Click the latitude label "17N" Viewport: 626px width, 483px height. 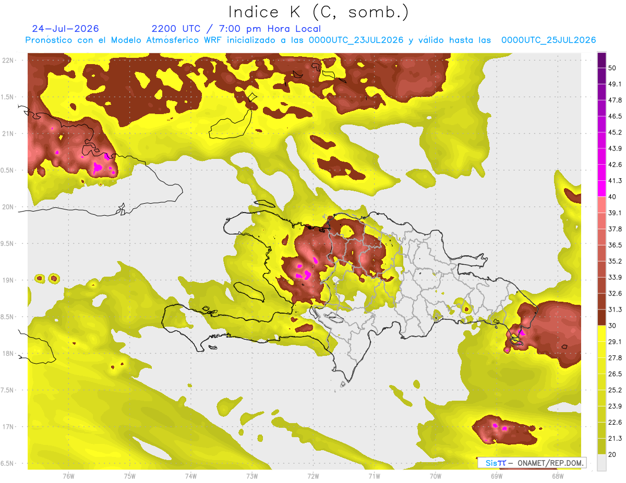click(9, 427)
